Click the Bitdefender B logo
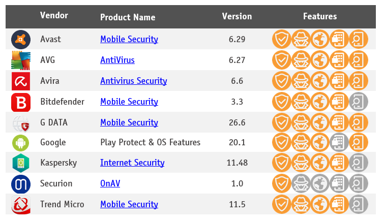 21,102
